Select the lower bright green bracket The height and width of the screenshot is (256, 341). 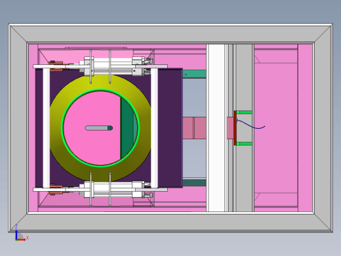click(244, 144)
